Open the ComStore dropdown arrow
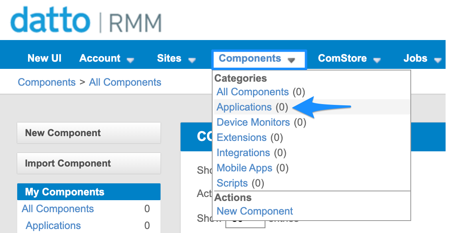462x233 pixels. (377, 59)
